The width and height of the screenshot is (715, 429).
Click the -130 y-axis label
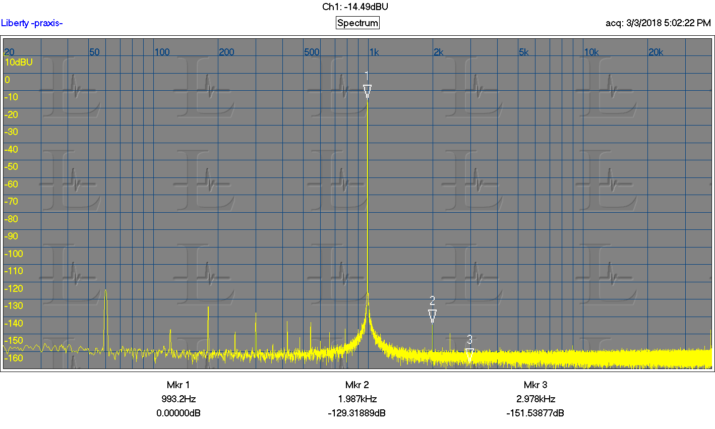[x=14, y=306]
